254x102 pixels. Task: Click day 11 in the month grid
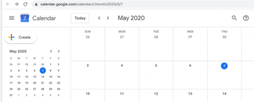pos(122,94)
